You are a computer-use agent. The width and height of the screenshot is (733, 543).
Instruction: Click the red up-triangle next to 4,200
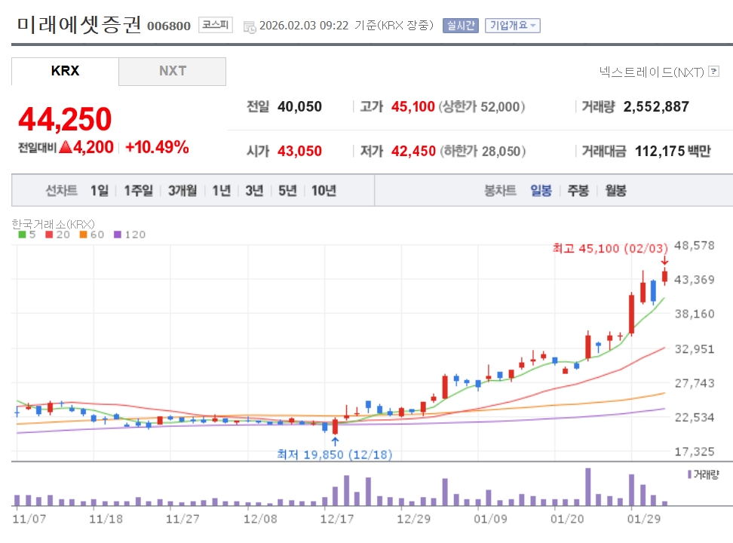[65, 147]
